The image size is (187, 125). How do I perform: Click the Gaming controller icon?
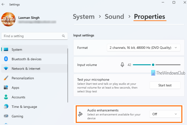tap(6, 116)
